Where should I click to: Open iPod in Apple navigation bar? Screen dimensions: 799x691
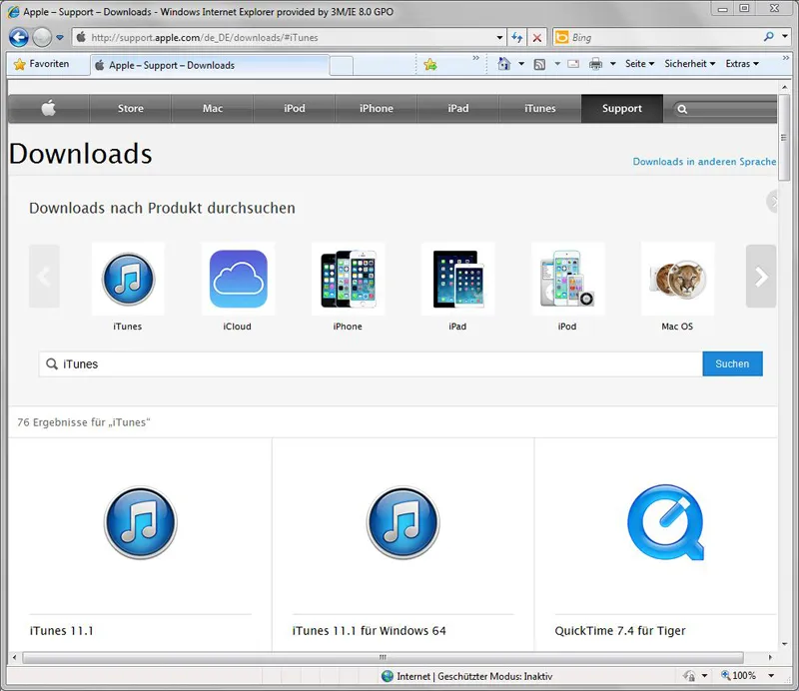(295, 108)
